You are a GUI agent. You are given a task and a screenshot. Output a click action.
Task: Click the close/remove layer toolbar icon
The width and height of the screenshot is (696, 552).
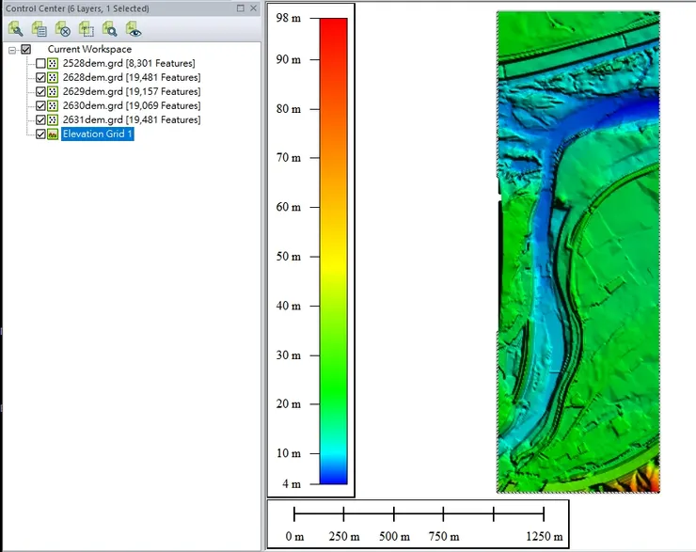(63, 29)
